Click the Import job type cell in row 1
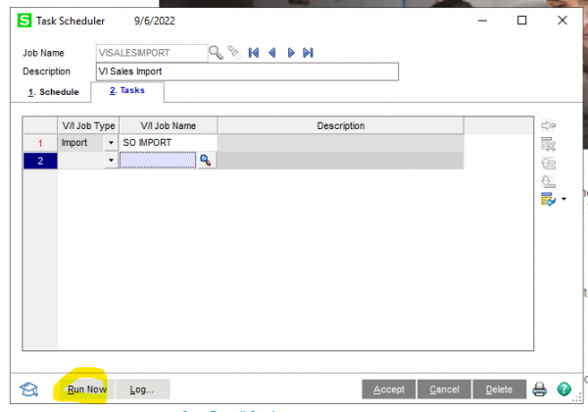Viewport: 588px width, 412px height. pos(80,143)
